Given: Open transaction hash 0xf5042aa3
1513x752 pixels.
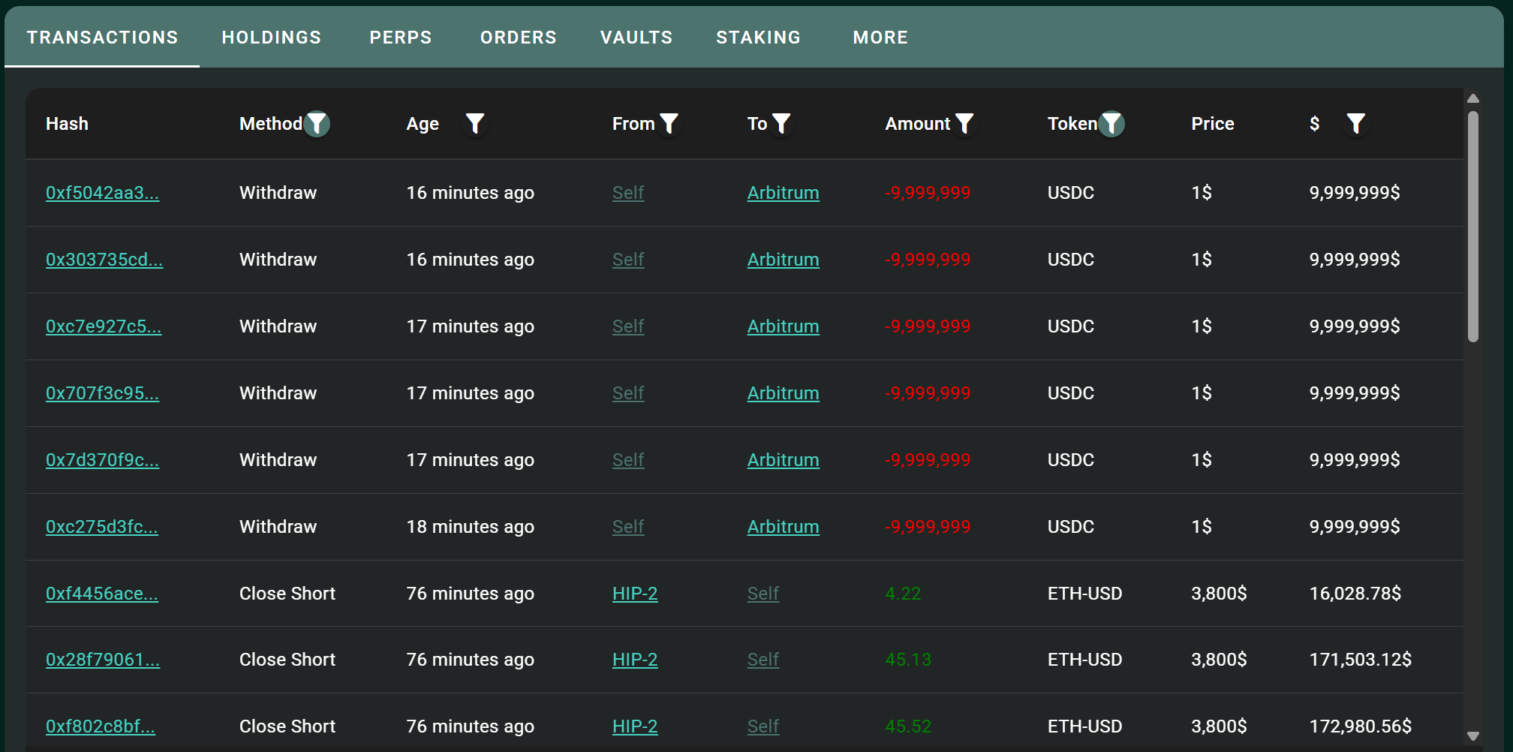Looking at the screenshot, I should pyautogui.click(x=103, y=193).
